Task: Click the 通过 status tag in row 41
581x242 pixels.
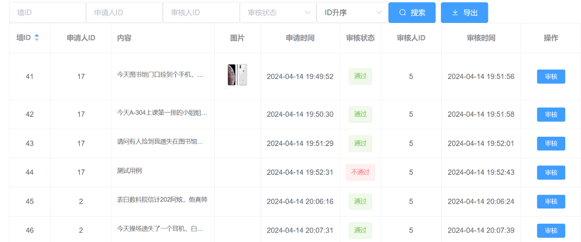Action: [x=360, y=76]
